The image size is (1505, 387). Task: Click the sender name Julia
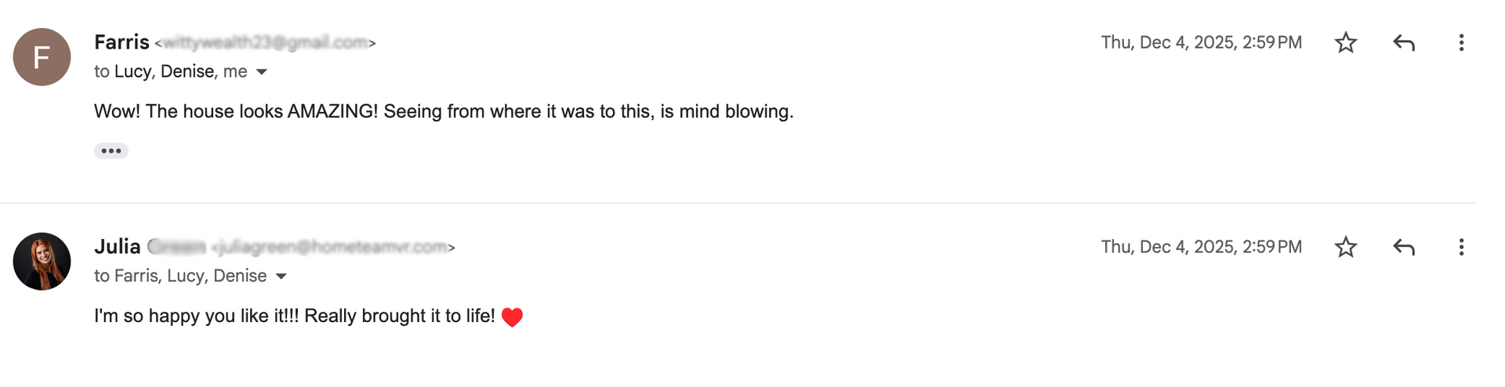click(118, 247)
